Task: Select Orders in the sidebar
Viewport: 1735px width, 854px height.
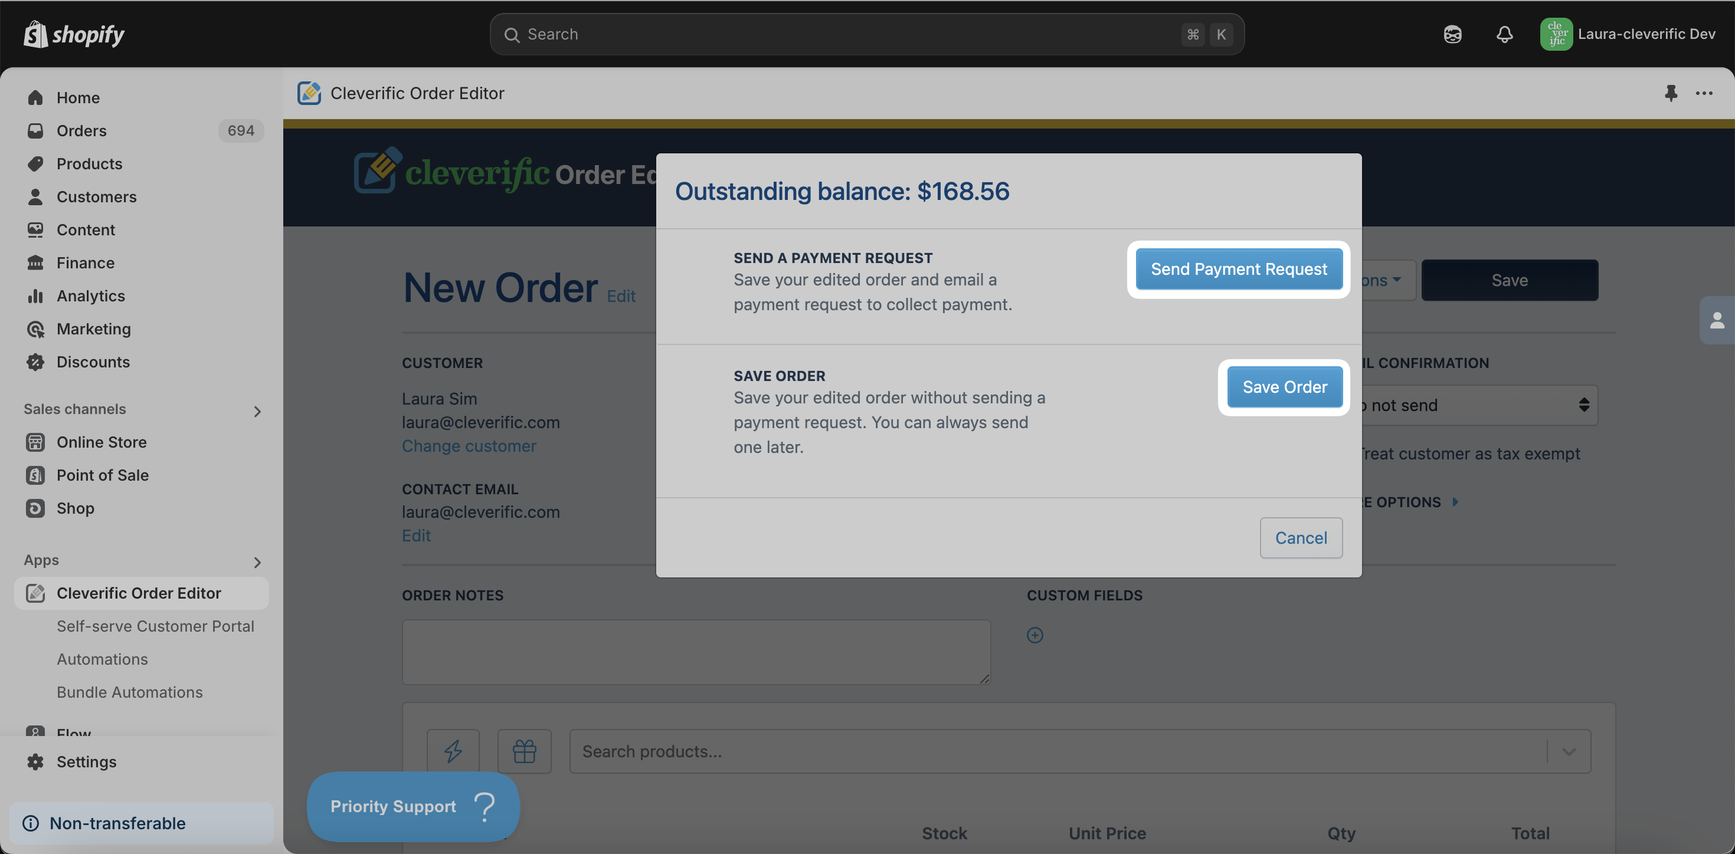Action: 81,130
